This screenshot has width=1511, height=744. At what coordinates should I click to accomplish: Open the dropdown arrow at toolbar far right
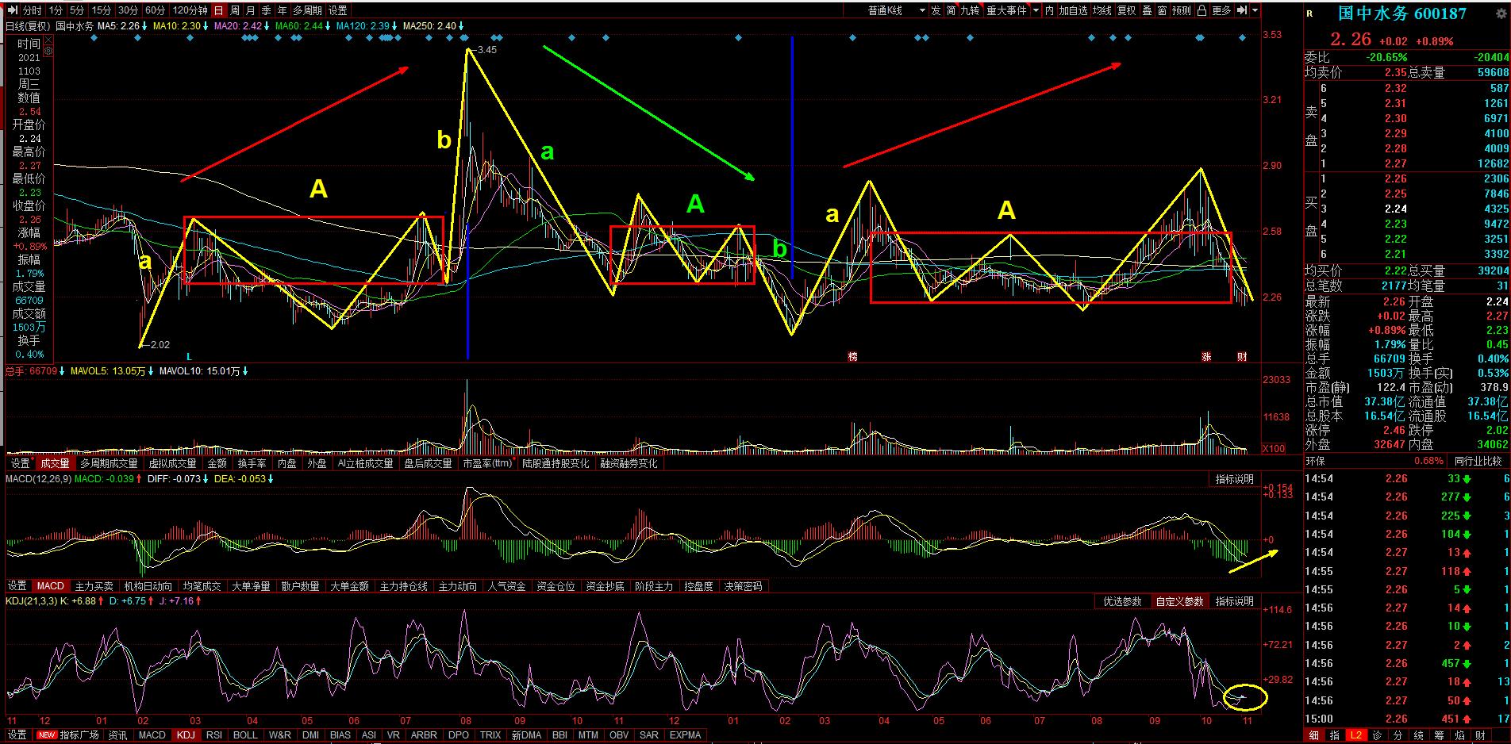(x=1255, y=10)
